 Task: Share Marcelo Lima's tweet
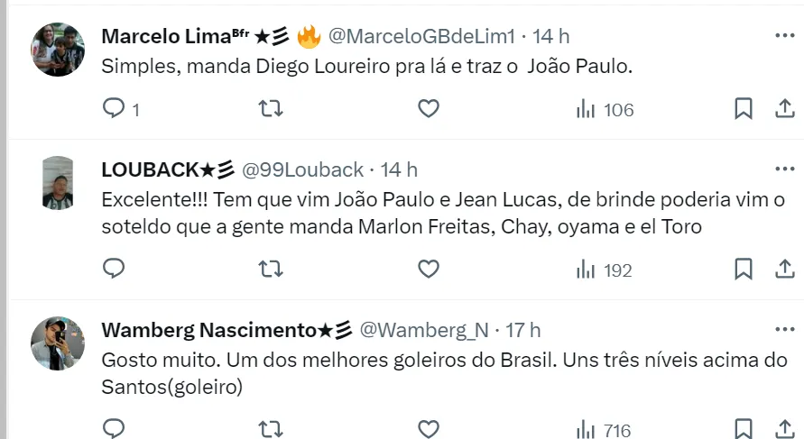click(x=784, y=109)
